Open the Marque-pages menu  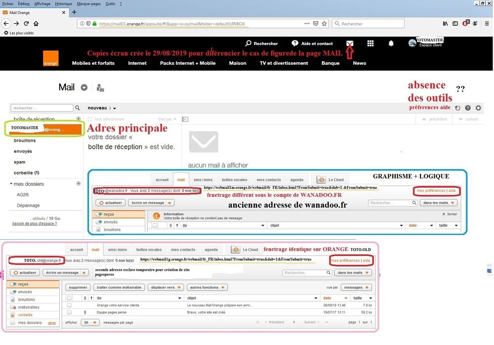click(89, 4)
